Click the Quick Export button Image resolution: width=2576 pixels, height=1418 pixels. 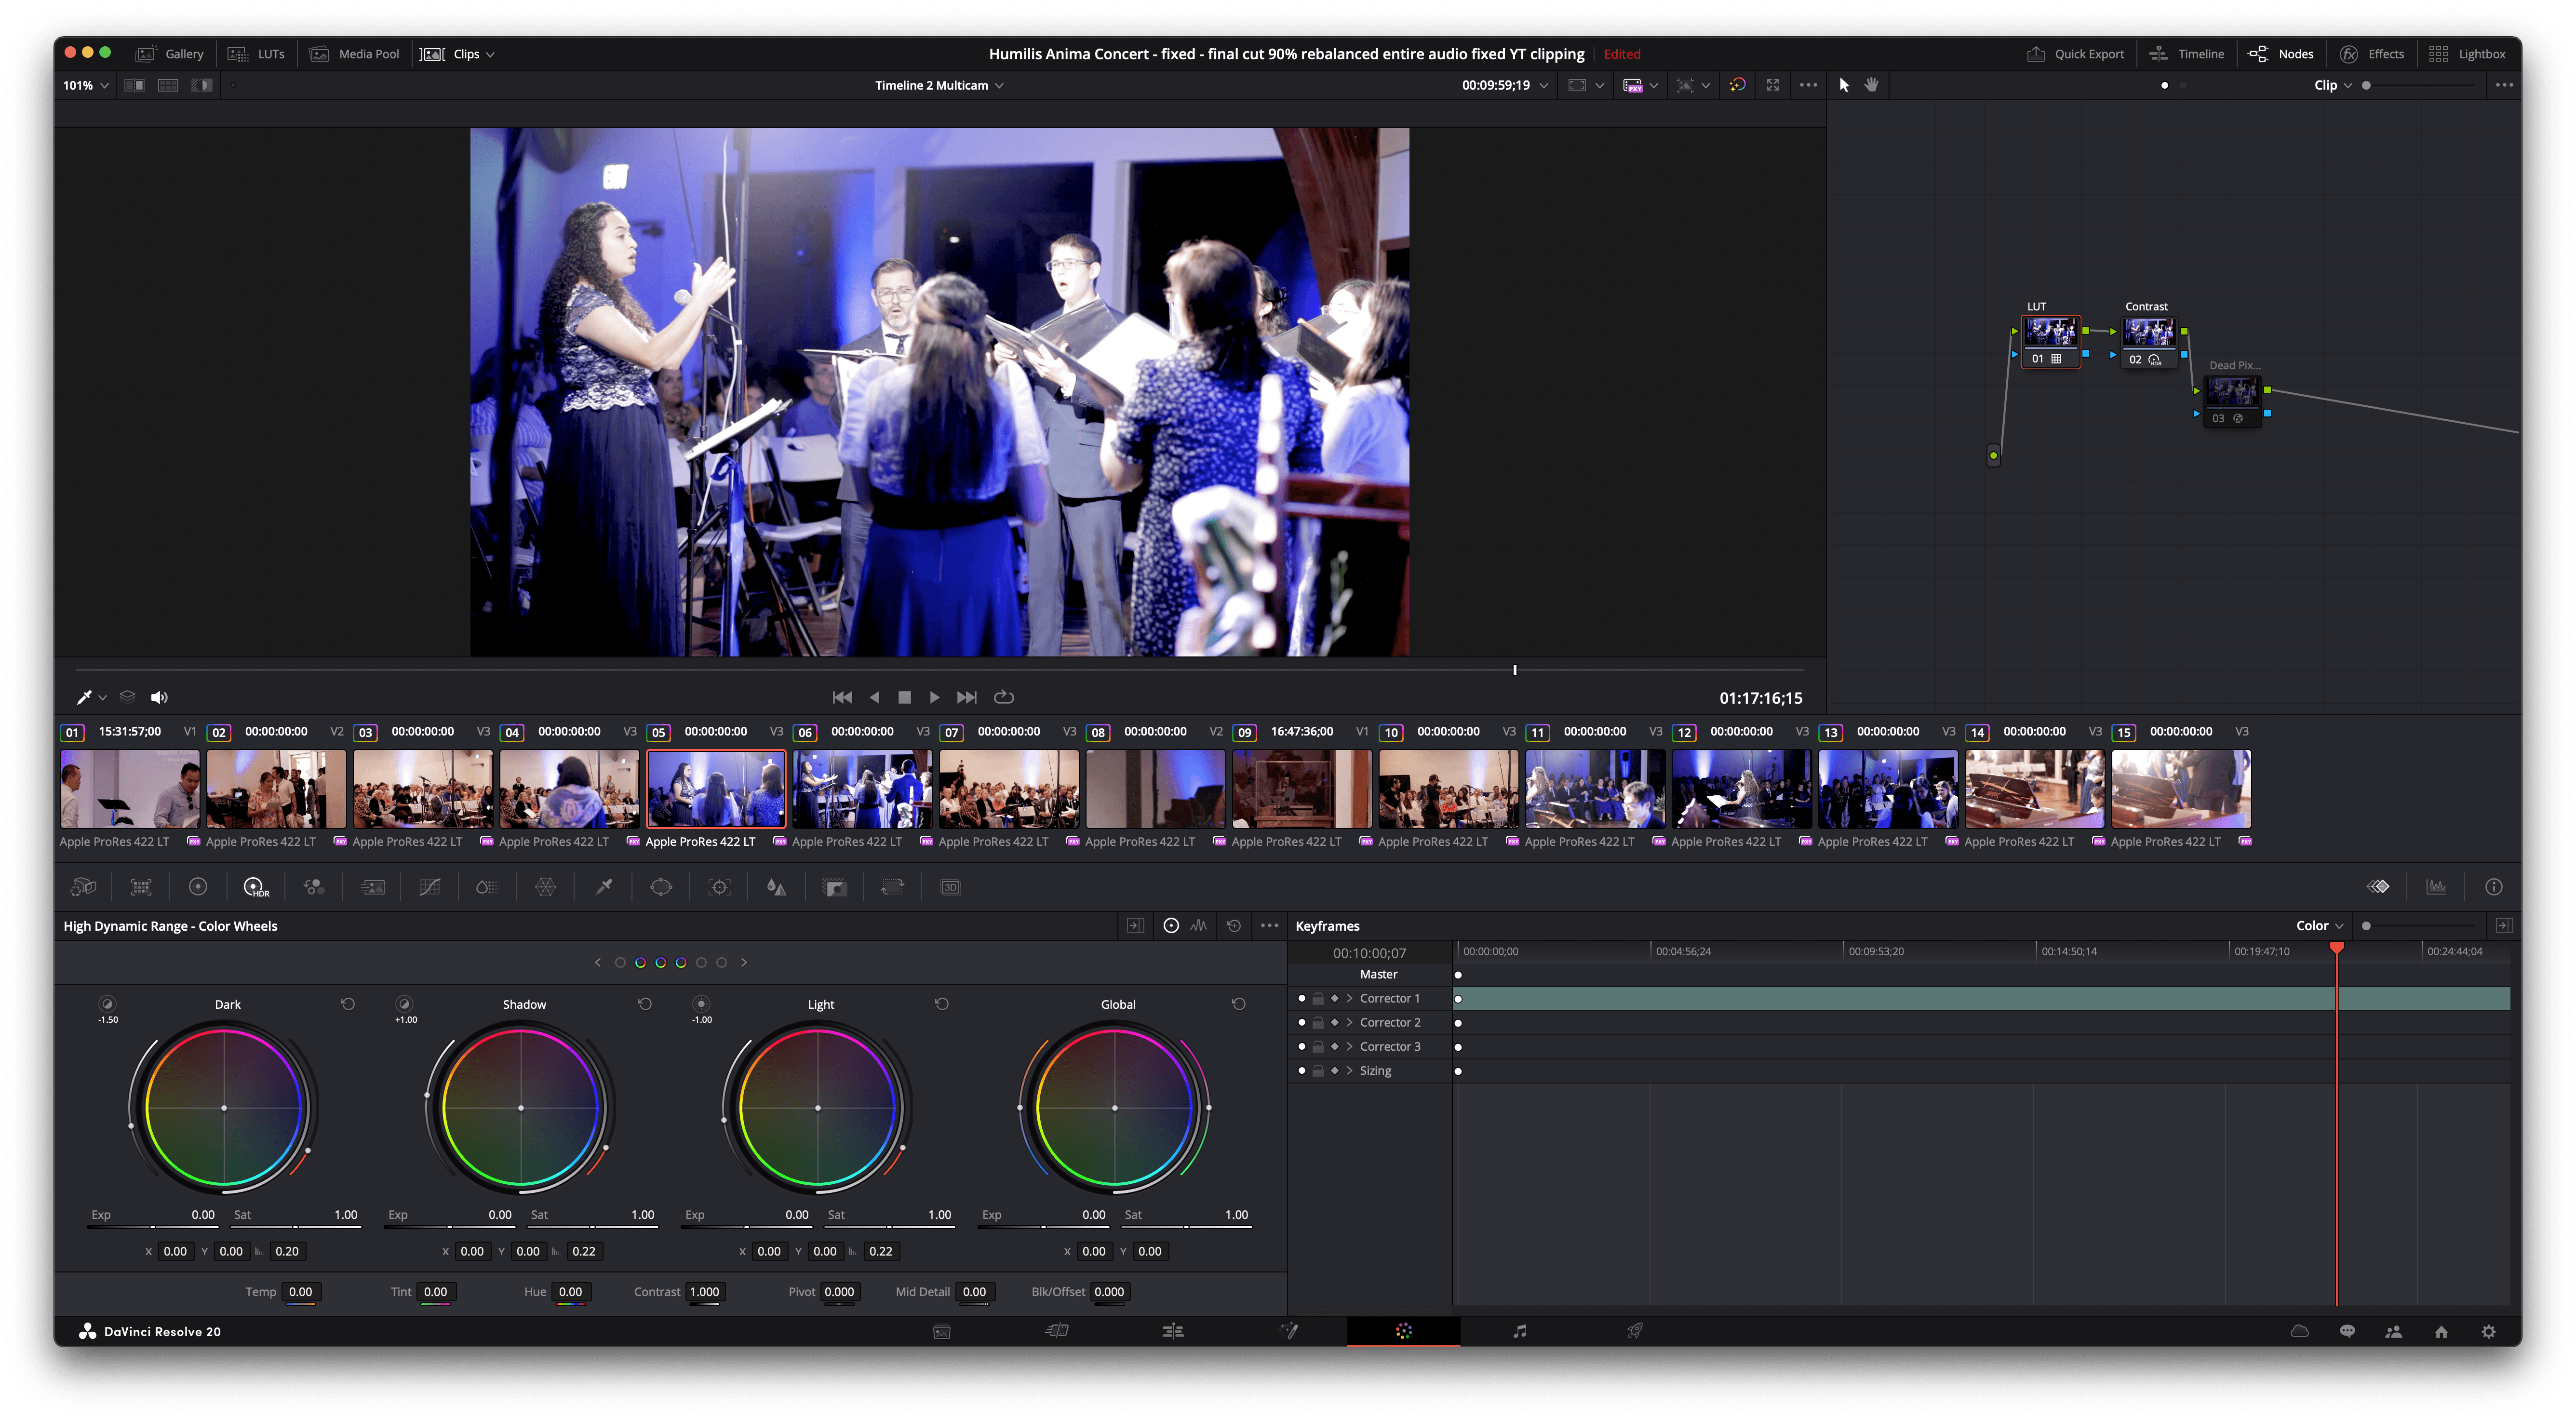pos(2075,54)
